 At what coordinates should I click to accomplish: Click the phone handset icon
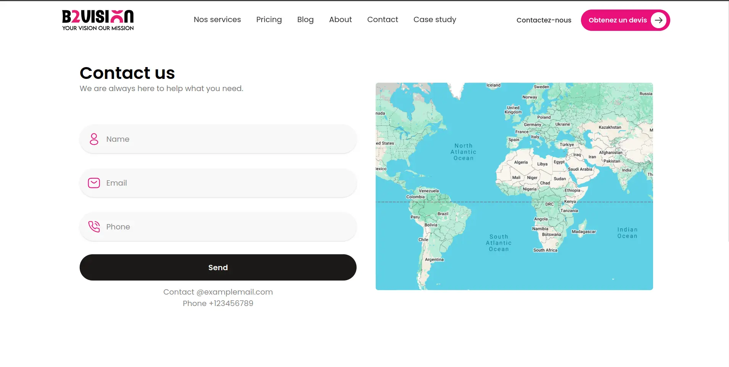(94, 227)
